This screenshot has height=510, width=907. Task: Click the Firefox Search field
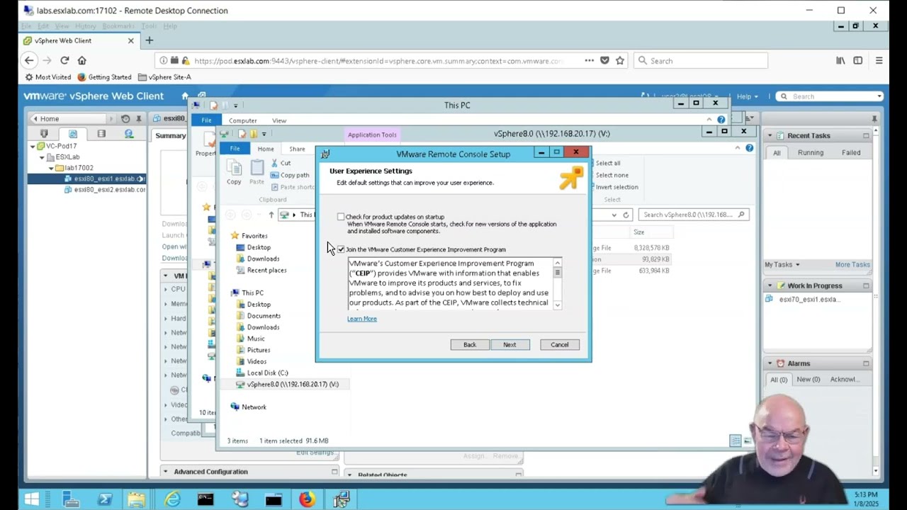coord(701,61)
